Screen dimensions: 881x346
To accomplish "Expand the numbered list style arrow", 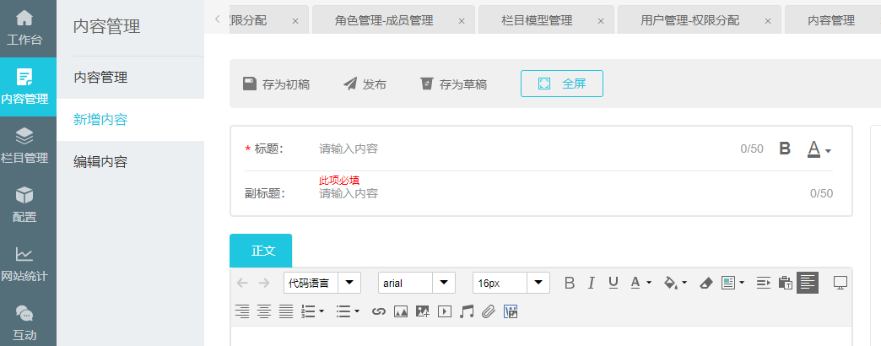I will coord(322,311).
